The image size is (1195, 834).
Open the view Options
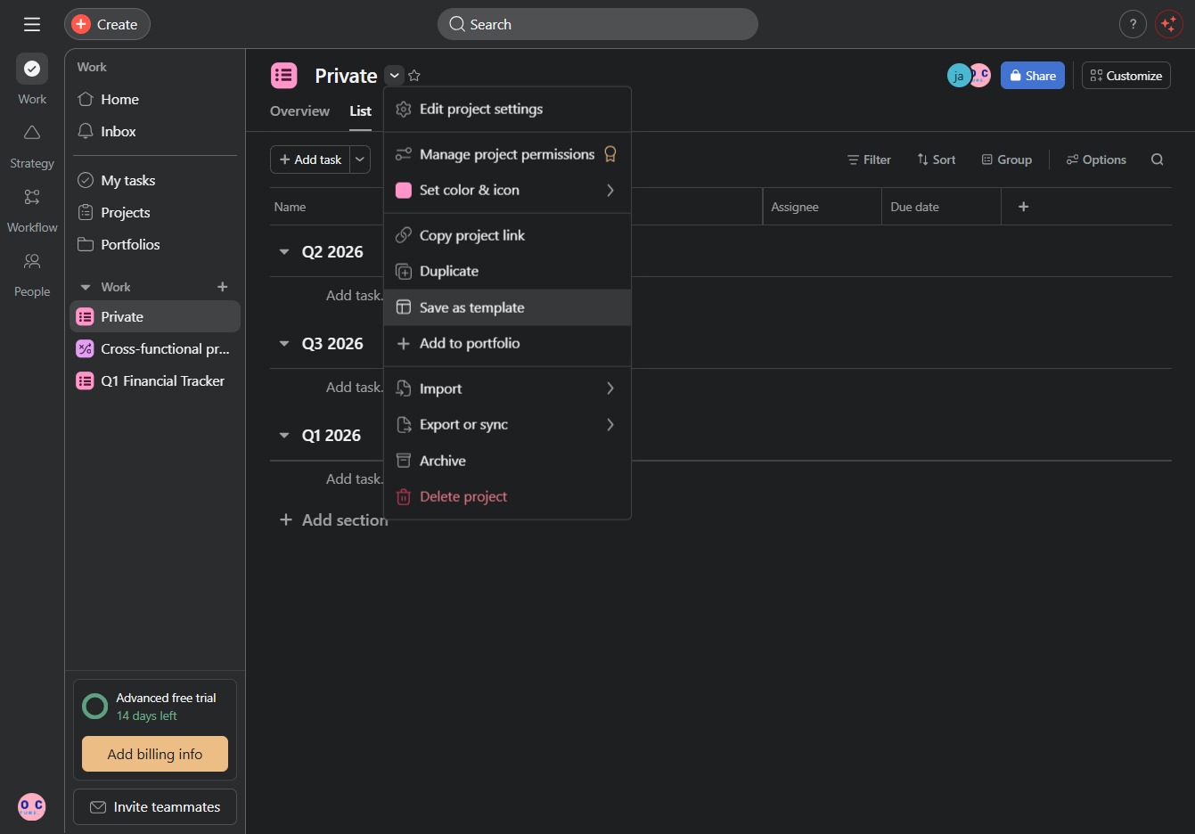coord(1096,159)
